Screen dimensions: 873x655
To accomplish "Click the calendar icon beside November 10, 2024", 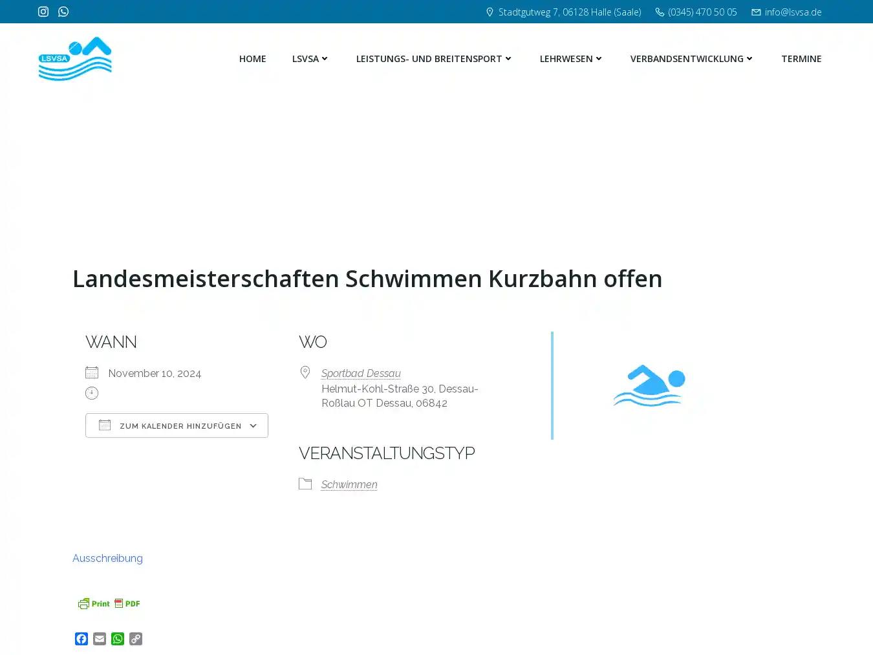I will pos(92,372).
